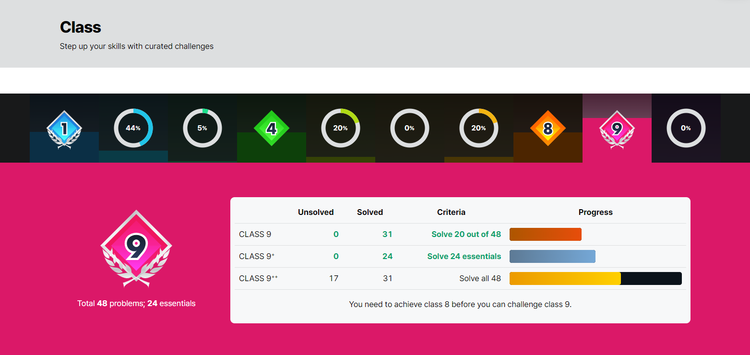Open the rightmost 0% progress ring
Image resolution: width=750 pixels, height=355 pixels.
(x=686, y=128)
